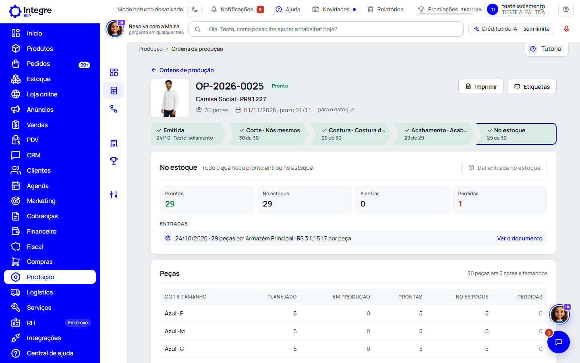Select the Corte · Nós mesmos stage
The height and width of the screenshot is (363, 580).
(269, 134)
